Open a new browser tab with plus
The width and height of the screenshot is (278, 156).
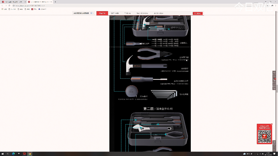tap(55, 2)
